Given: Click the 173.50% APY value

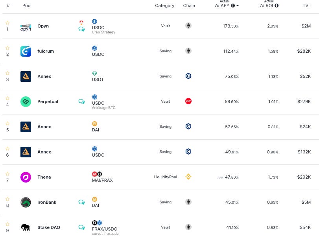Looking at the screenshot, I should [x=231, y=26].
